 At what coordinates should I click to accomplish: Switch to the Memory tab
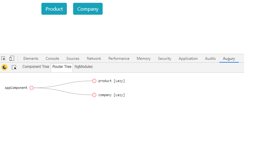143,59
